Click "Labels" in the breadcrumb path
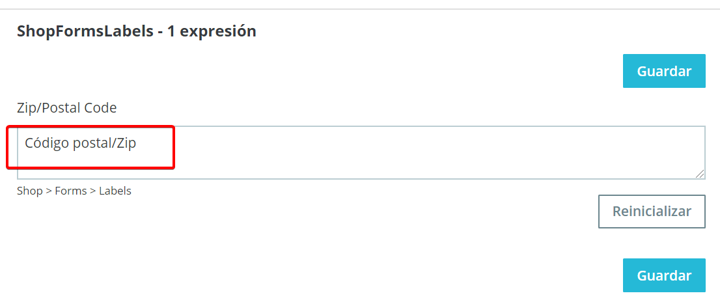Screen dimensions: 720x302 [x=115, y=191]
